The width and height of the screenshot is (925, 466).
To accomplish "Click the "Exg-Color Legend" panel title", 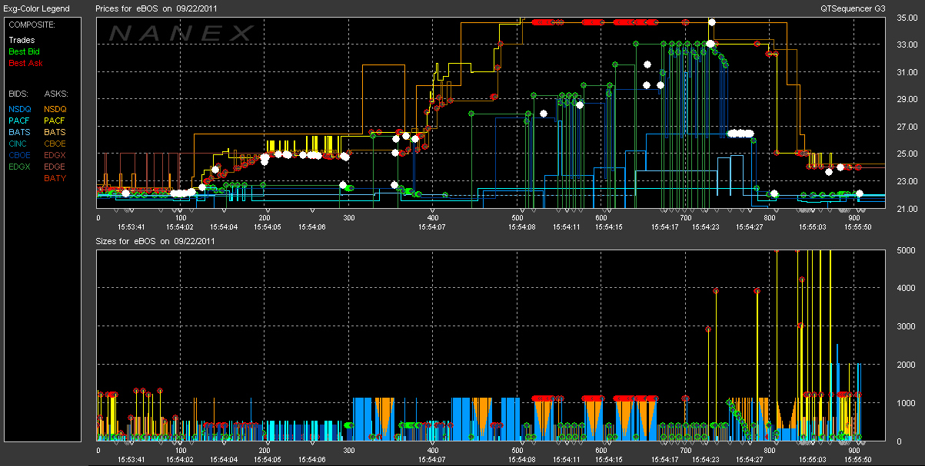I will (x=36, y=8).
